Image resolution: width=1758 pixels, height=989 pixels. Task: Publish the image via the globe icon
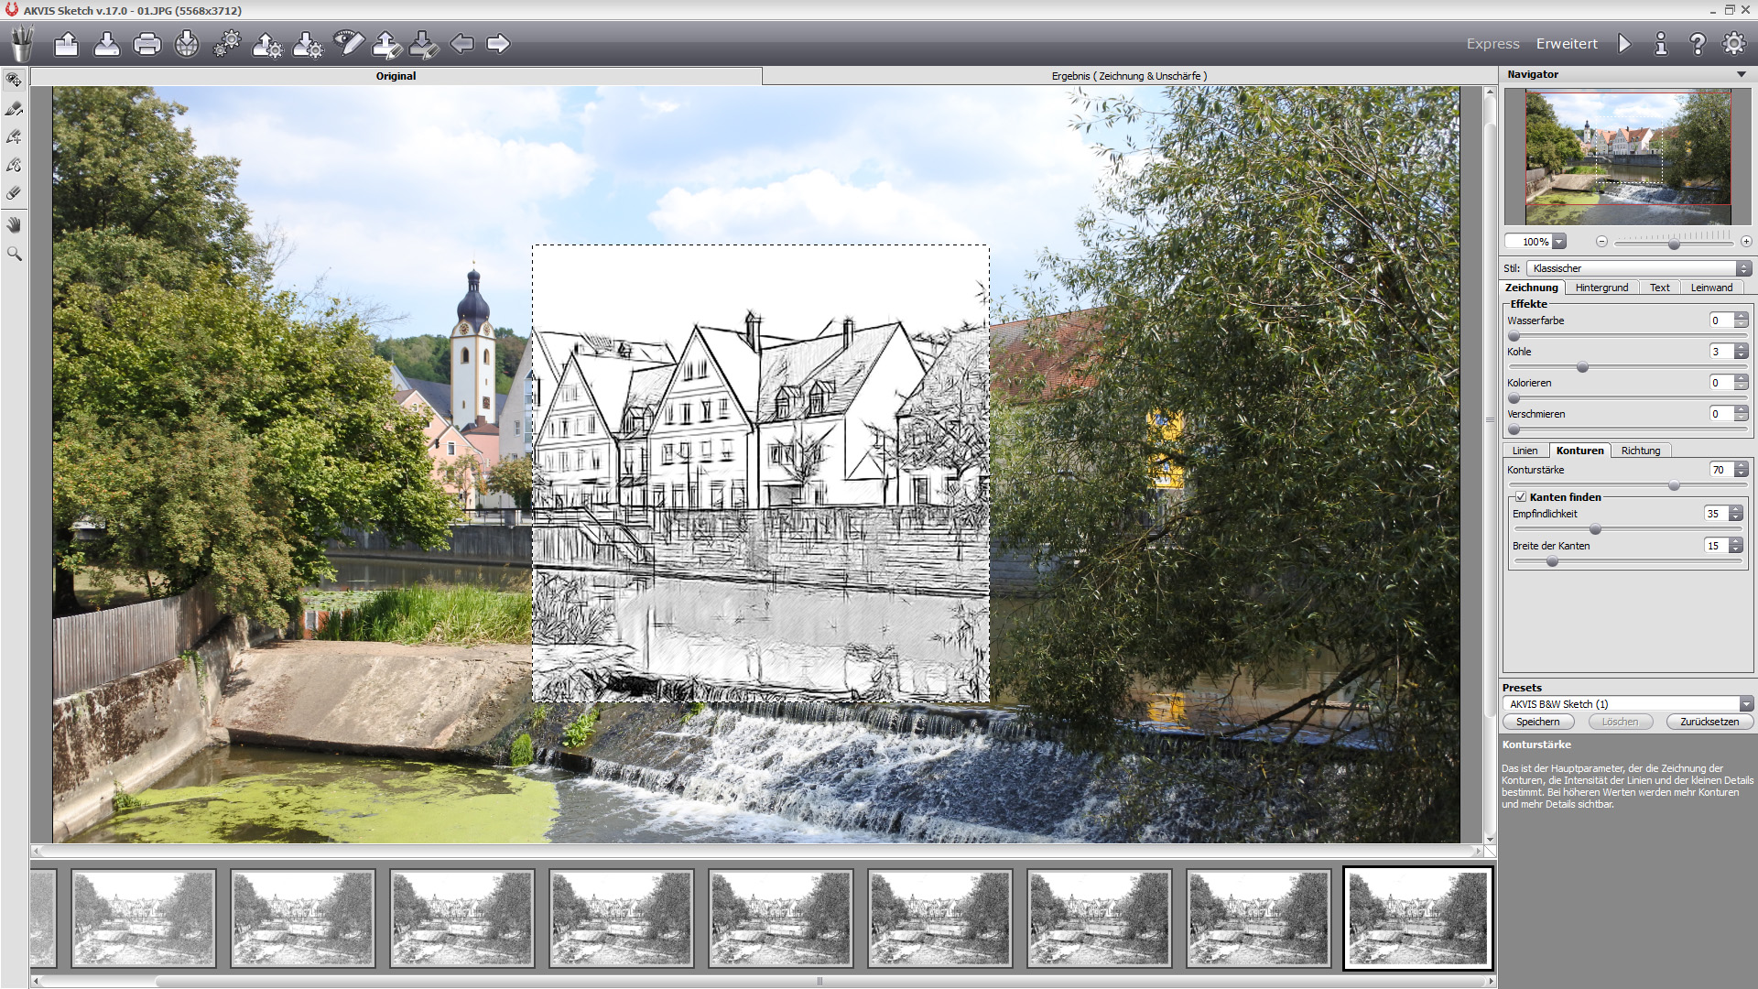point(187,43)
